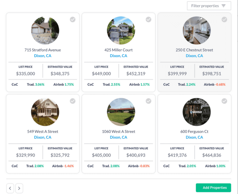Click the filter lines icon

(224, 6)
